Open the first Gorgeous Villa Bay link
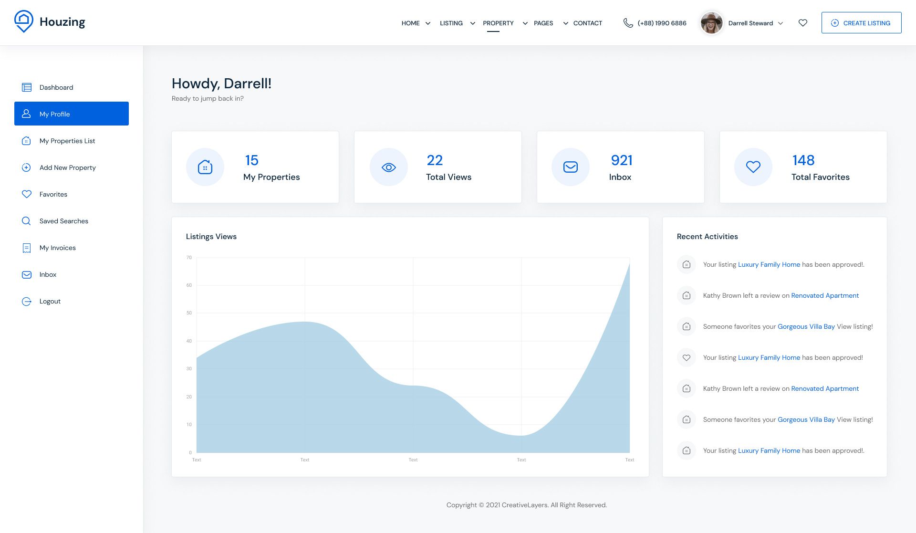Image resolution: width=916 pixels, height=533 pixels. coord(806,326)
